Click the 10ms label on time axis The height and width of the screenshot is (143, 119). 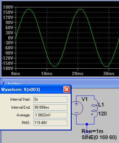click(47, 73)
